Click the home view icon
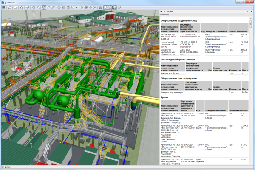255x170 pixels. (x=21, y=7)
